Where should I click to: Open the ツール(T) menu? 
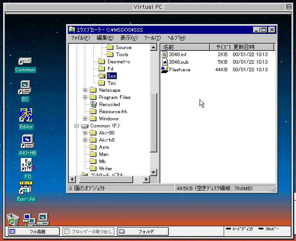(152, 38)
